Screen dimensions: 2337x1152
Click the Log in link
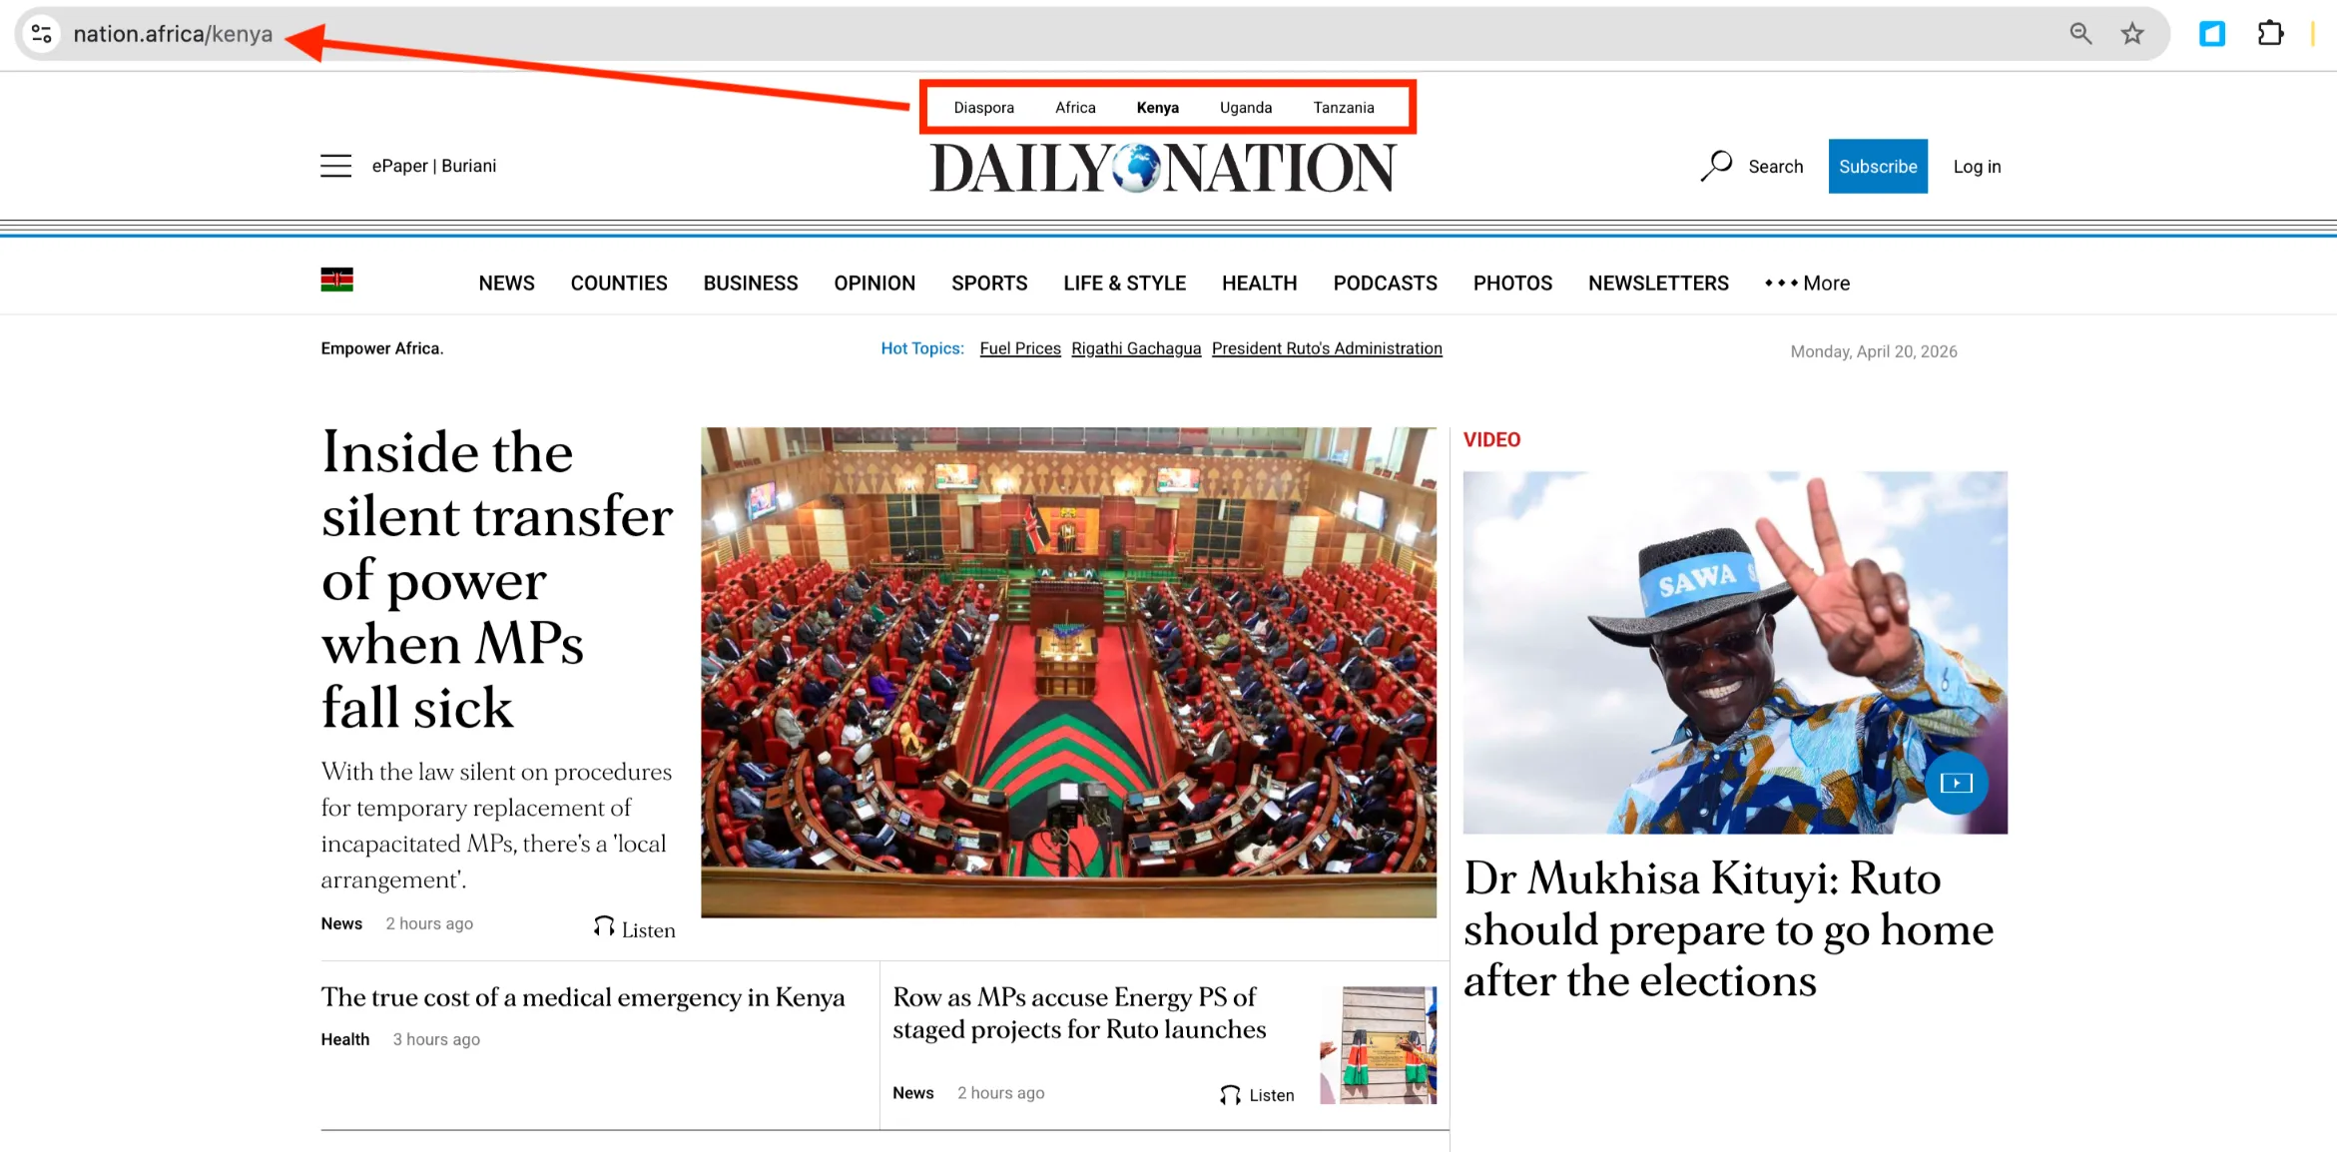click(1977, 167)
